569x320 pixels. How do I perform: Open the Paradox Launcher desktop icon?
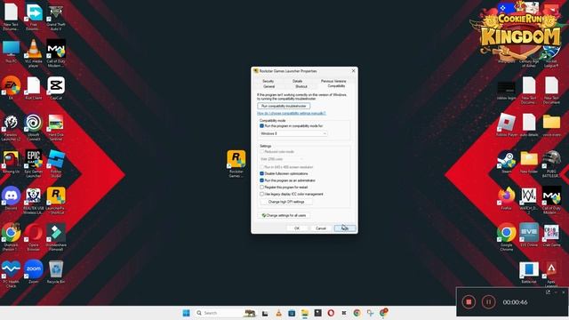(11, 127)
